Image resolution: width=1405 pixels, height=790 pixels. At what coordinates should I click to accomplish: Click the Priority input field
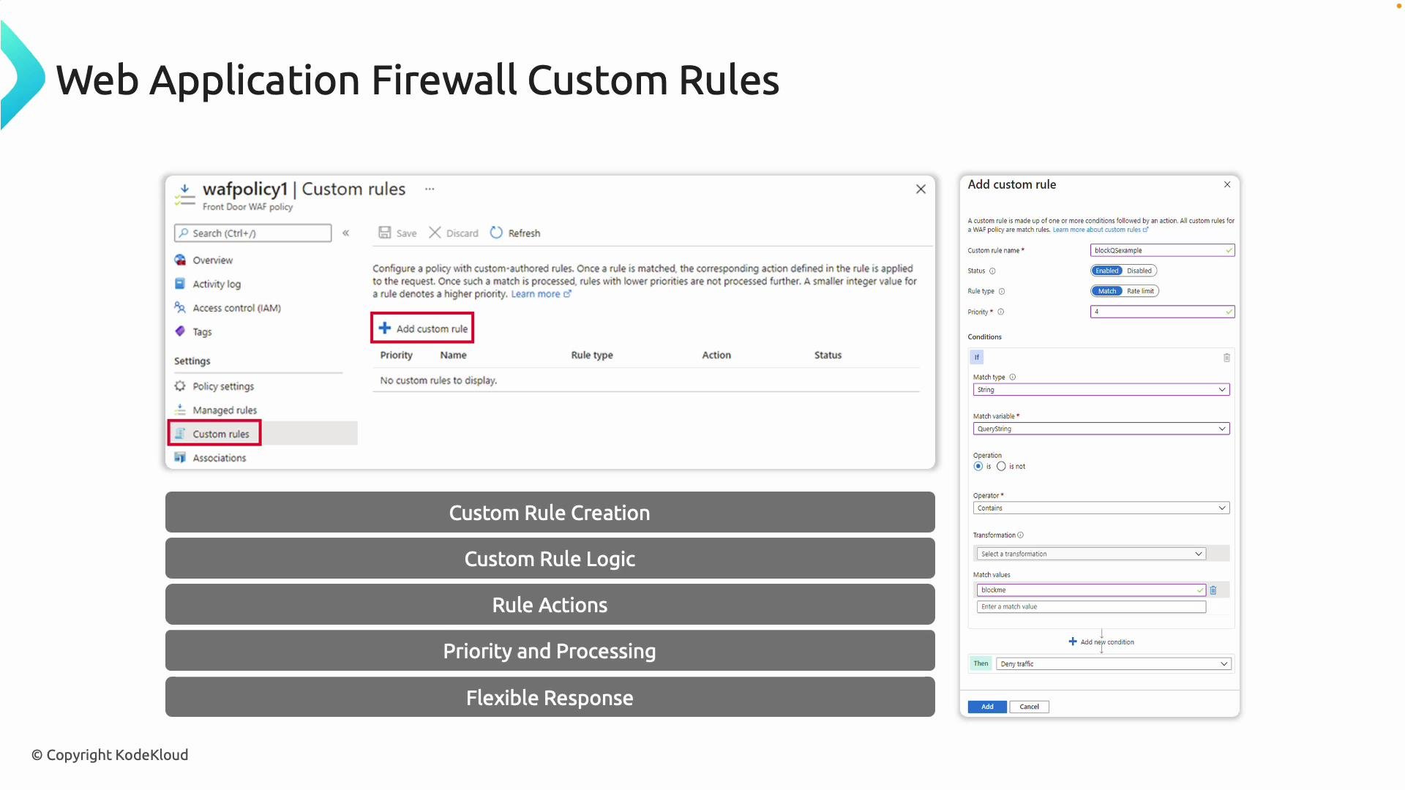point(1162,312)
